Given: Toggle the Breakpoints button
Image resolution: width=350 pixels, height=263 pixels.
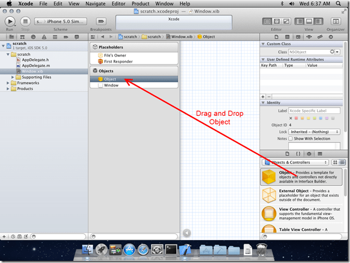Looking at the screenshot, I should [101, 21].
